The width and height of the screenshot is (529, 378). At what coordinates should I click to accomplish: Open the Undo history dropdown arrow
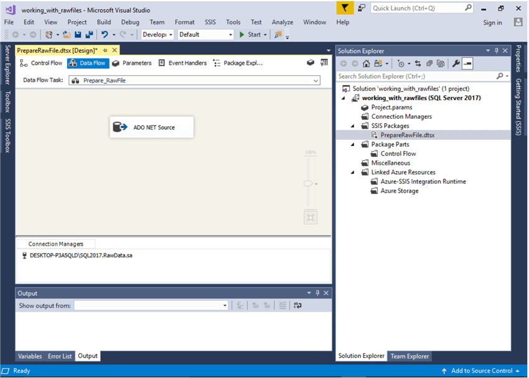pyautogui.click(x=114, y=35)
